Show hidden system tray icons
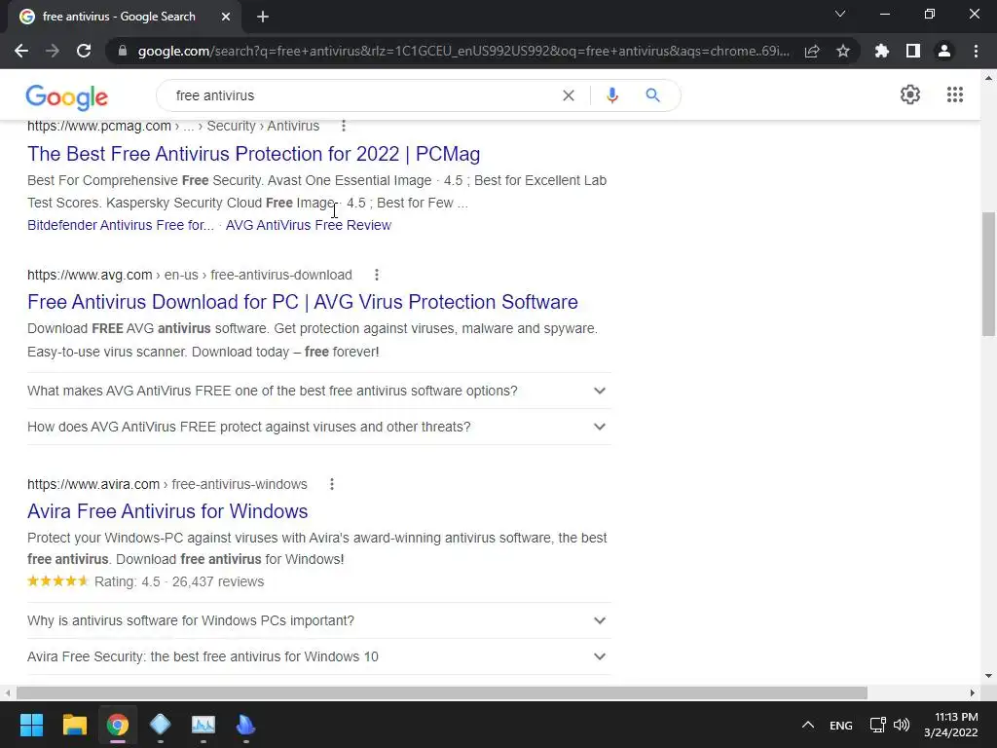This screenshot has width=997, height=748. point(807,725)
